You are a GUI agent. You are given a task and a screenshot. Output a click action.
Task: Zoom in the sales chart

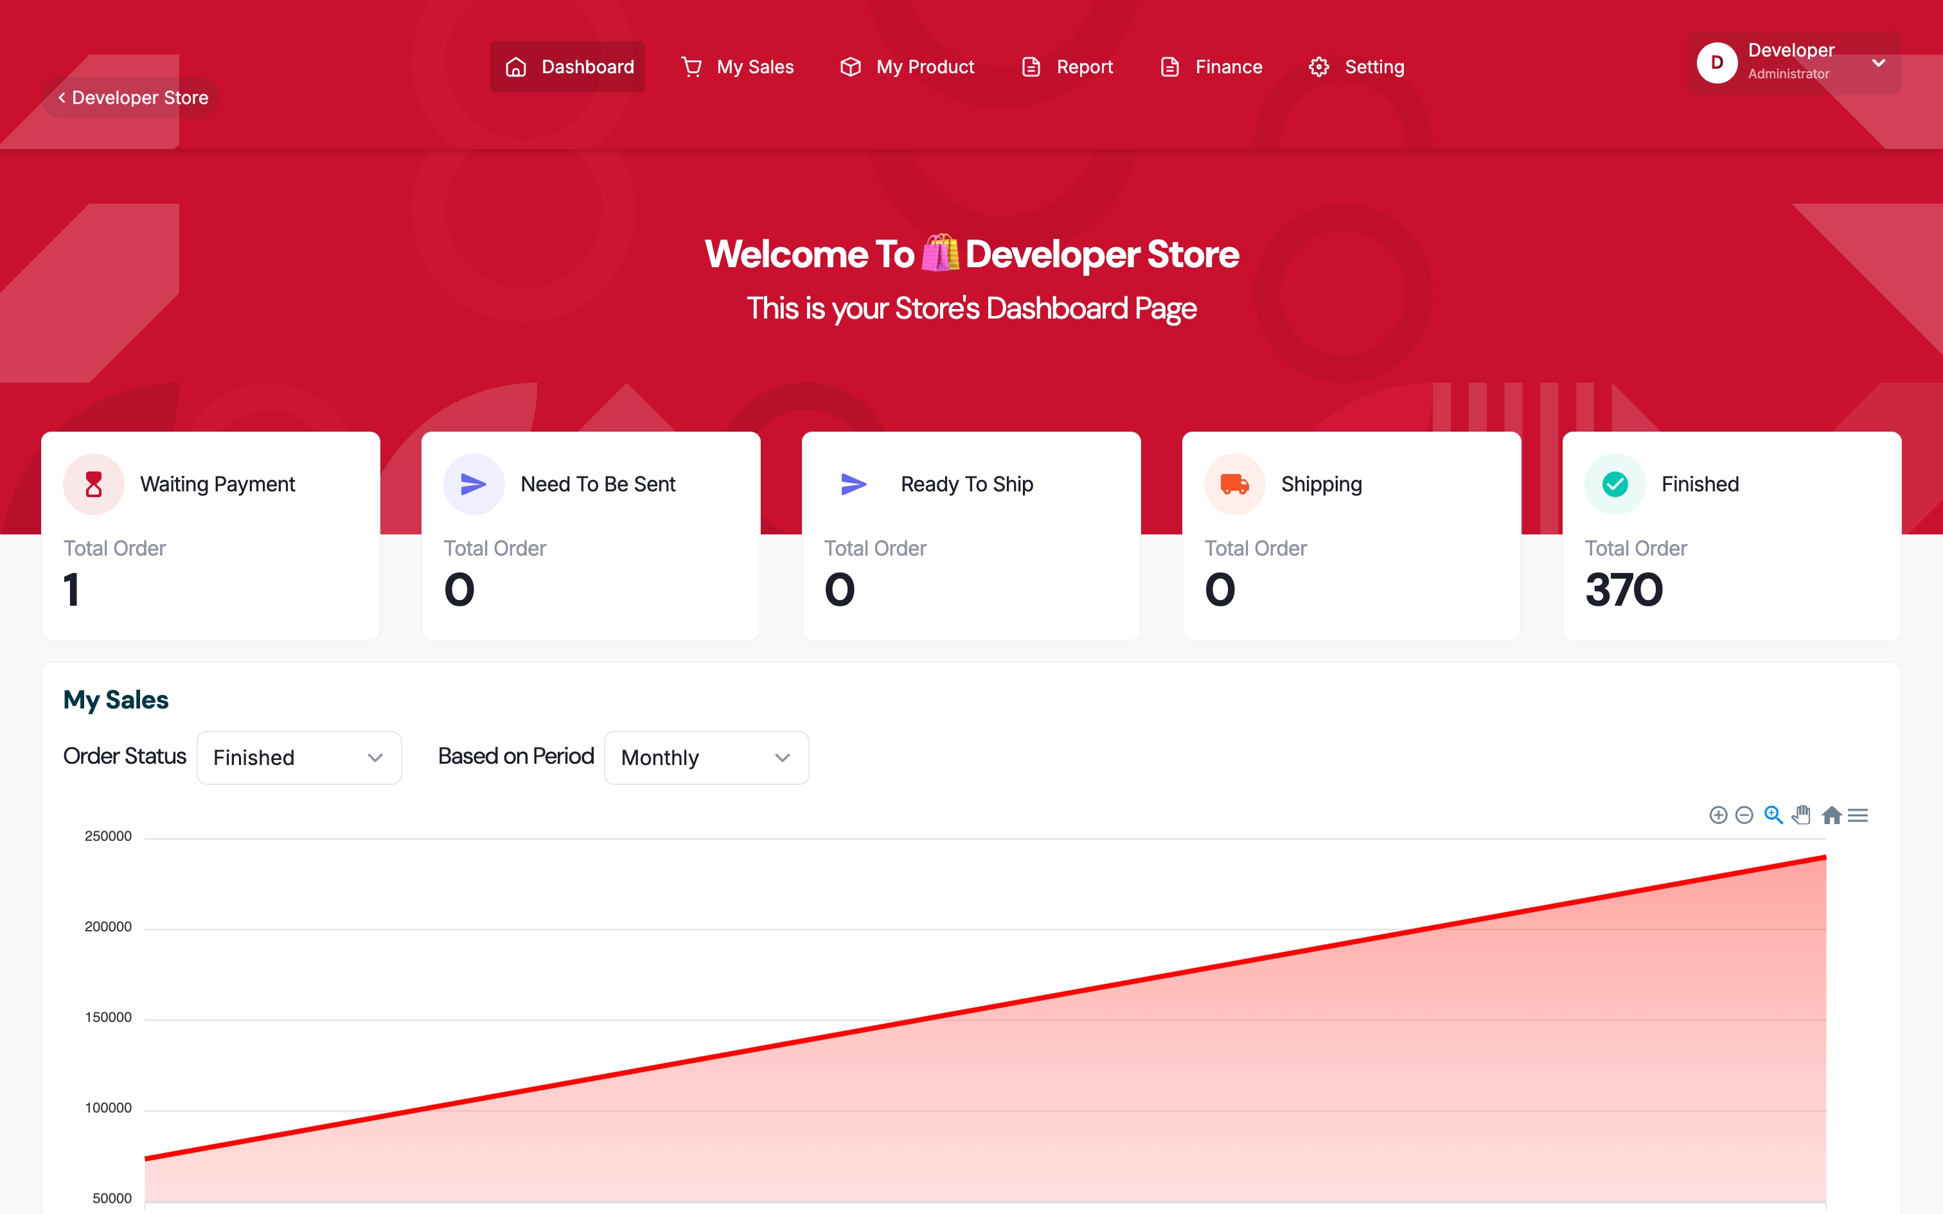pos(1717,815)
